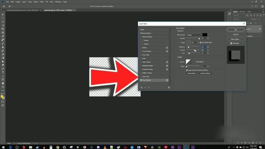
Task: Switch to the Channels tab
Action: [242, 12]
